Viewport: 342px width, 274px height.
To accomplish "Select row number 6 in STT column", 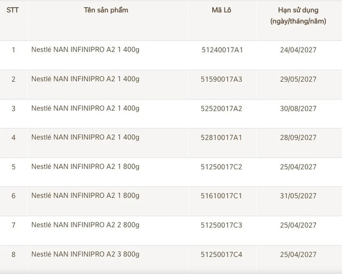I will [x=13, y=196].
